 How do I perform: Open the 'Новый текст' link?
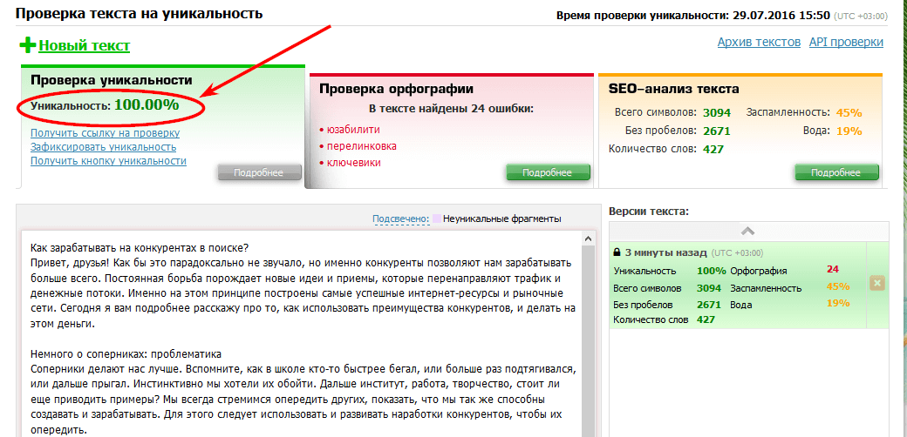(84, 45)
